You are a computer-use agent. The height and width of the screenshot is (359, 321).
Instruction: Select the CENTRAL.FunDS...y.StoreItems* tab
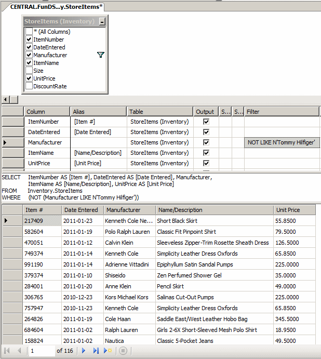point(56,7)
